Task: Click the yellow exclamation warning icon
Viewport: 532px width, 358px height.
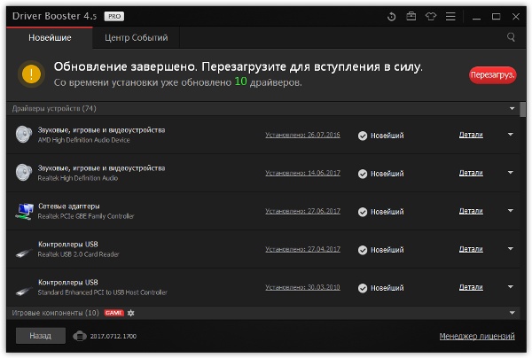Action: tap(31, 74)
